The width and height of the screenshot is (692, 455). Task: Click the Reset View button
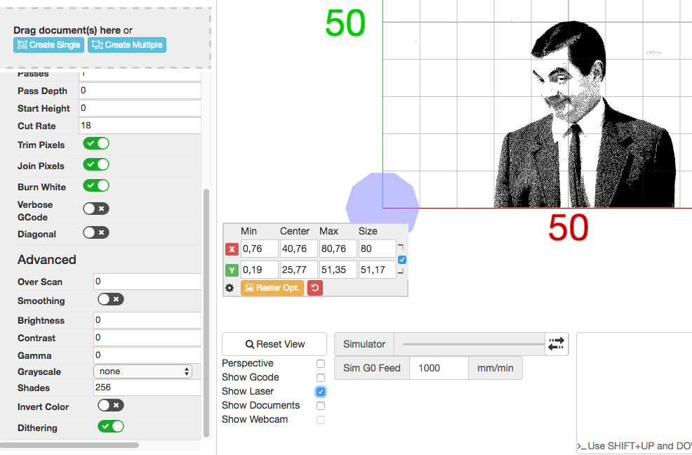(274, 344)
